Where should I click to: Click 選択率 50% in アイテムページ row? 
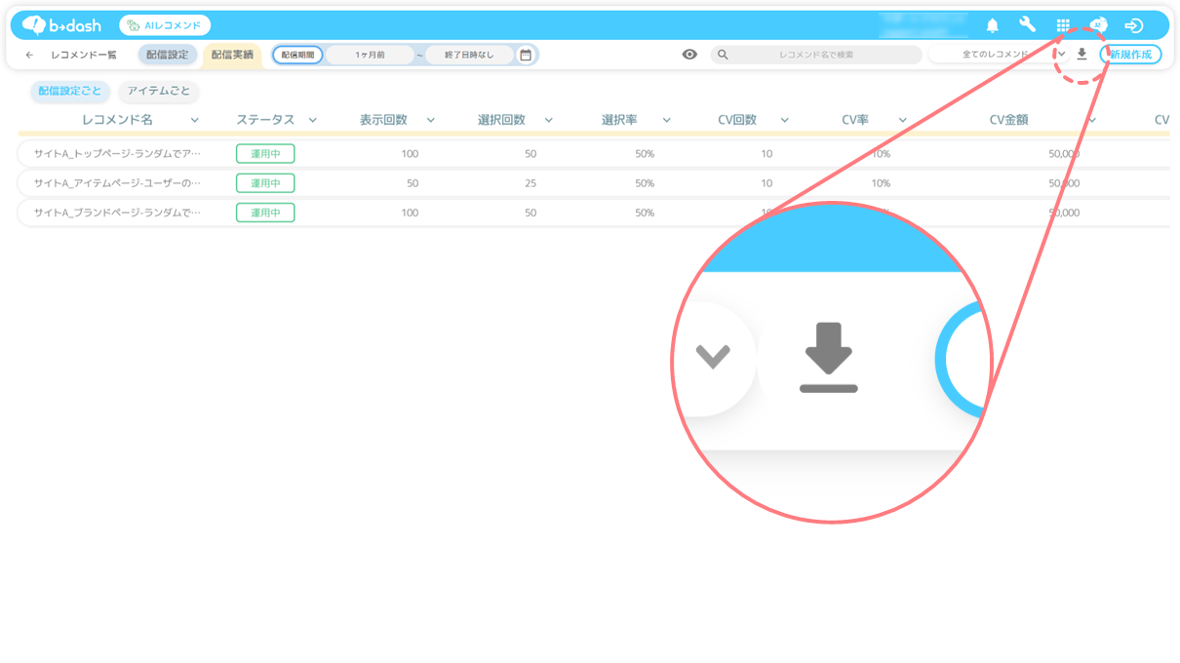[x=645, y=183]
